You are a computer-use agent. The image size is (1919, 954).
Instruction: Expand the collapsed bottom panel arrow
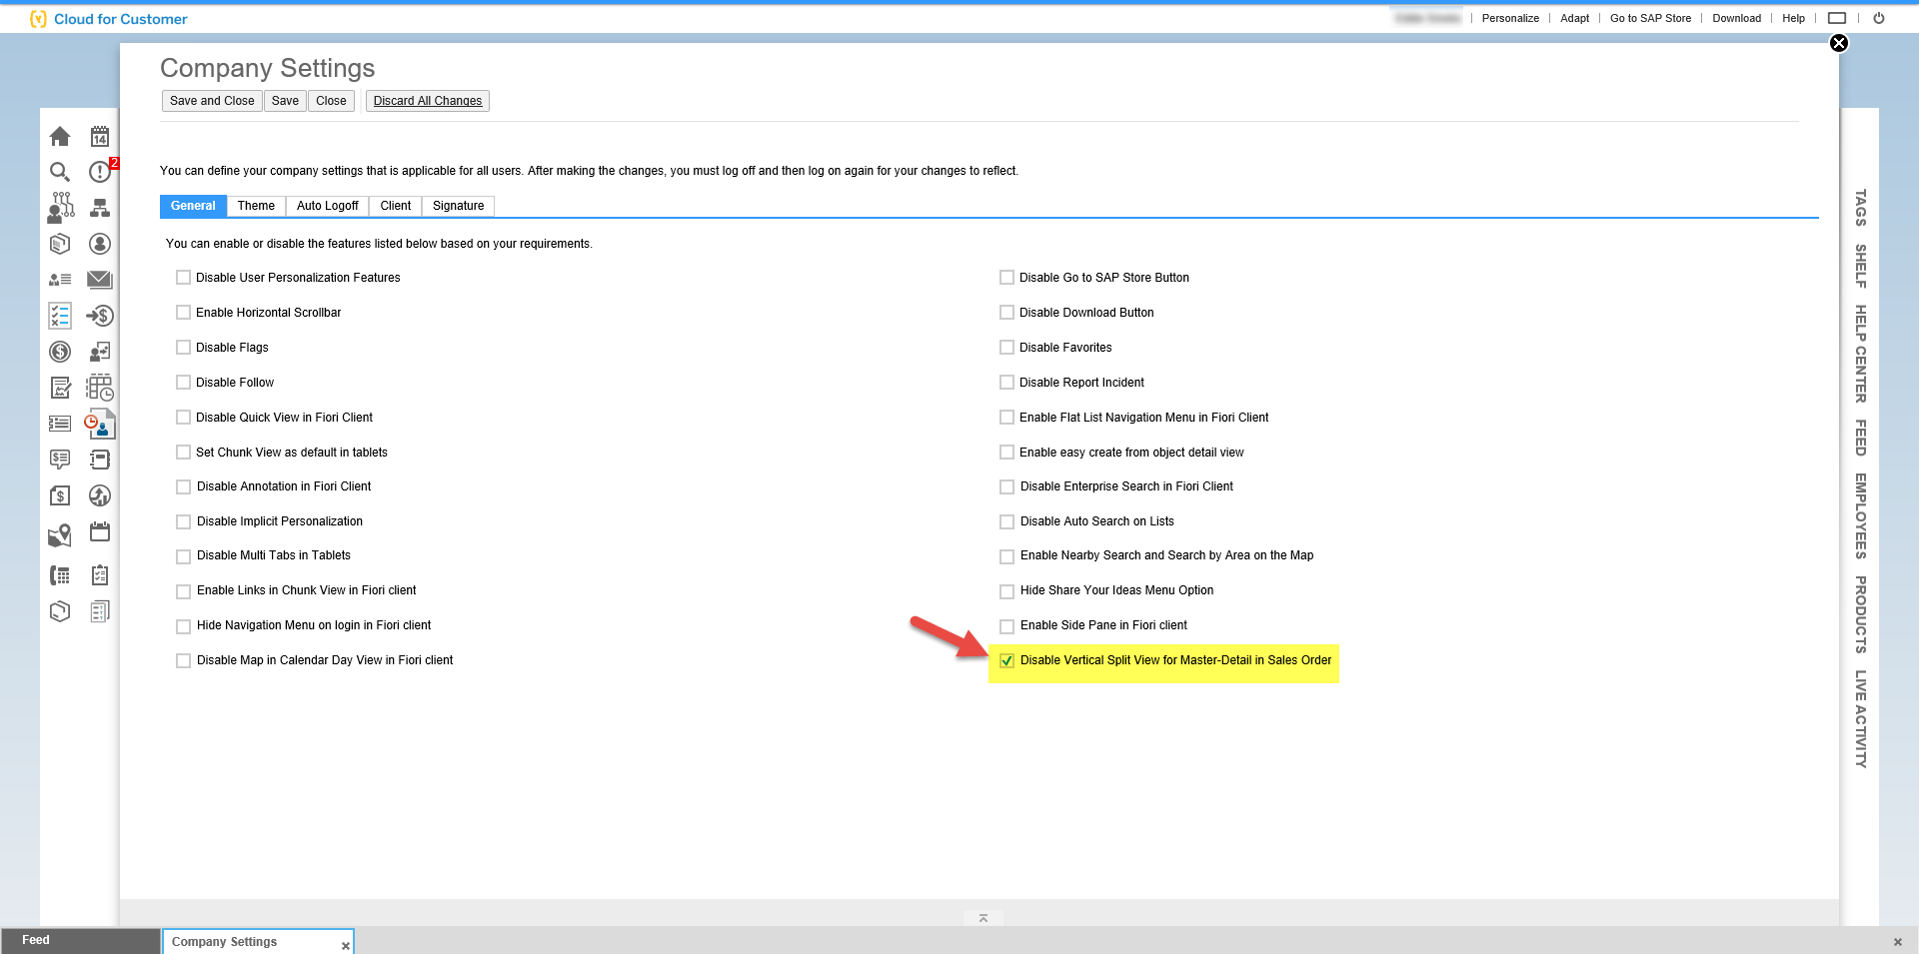(x=983, y=918)
